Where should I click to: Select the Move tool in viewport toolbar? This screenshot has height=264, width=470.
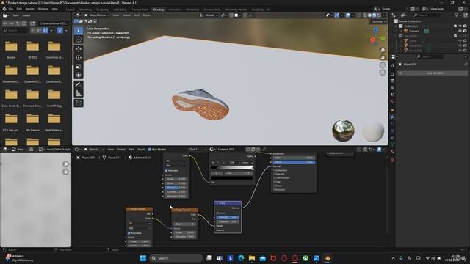pyautogui.click(x=79, y=49)
